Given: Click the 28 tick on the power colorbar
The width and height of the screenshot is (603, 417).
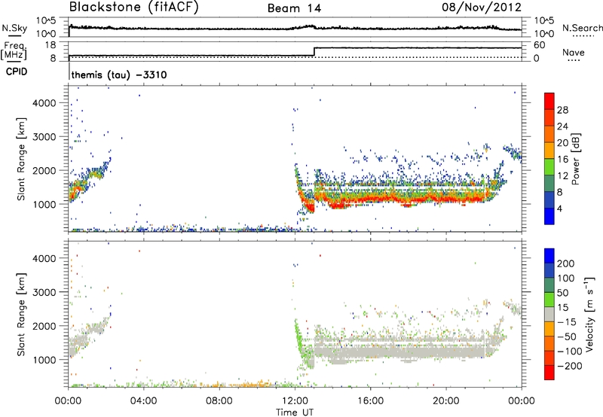Looking at the screenshot, I should [x=562, y=110].
